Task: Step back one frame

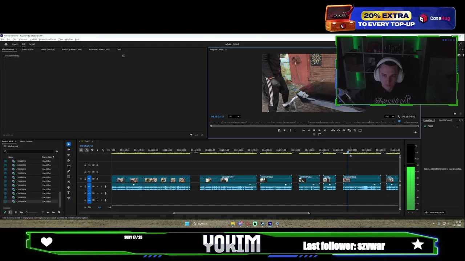Action: 309,130
